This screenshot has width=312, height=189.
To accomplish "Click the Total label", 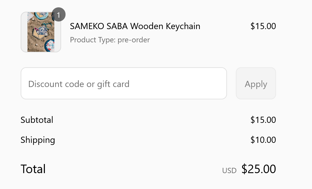I will pyautogui.click(x=33, y=169).
